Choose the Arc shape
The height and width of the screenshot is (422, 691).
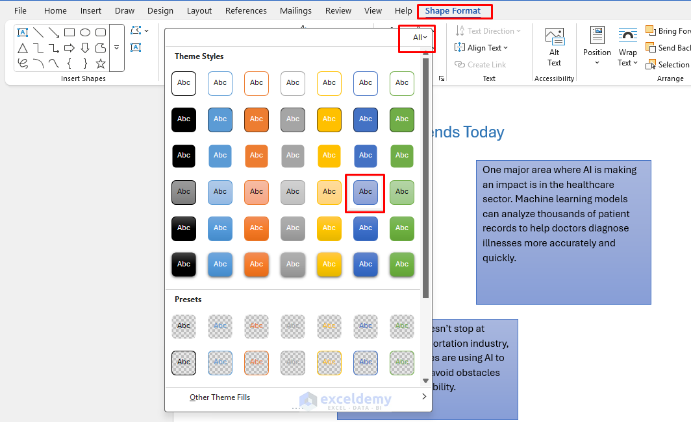tap(38, 64)
